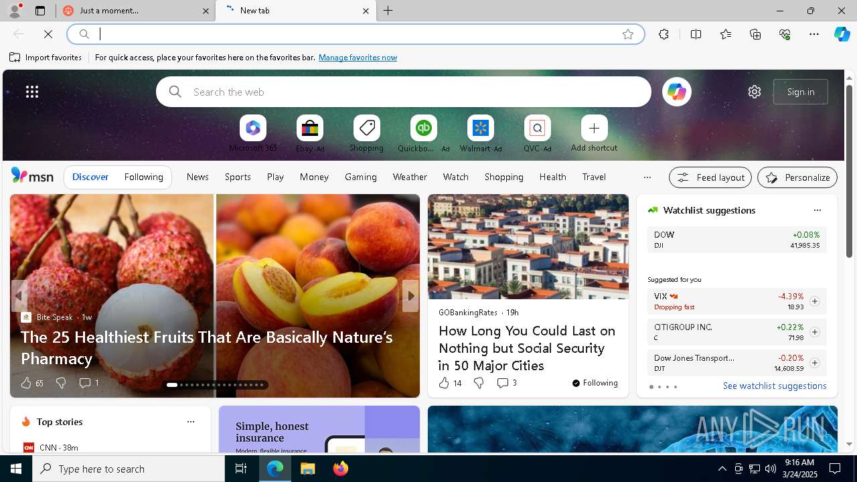Open the Gaming category

pyautogui.click(x=361, y=177)
